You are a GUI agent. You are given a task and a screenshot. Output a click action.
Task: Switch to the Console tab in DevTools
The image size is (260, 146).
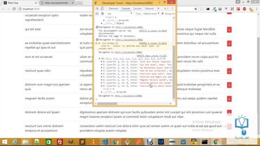126,9
